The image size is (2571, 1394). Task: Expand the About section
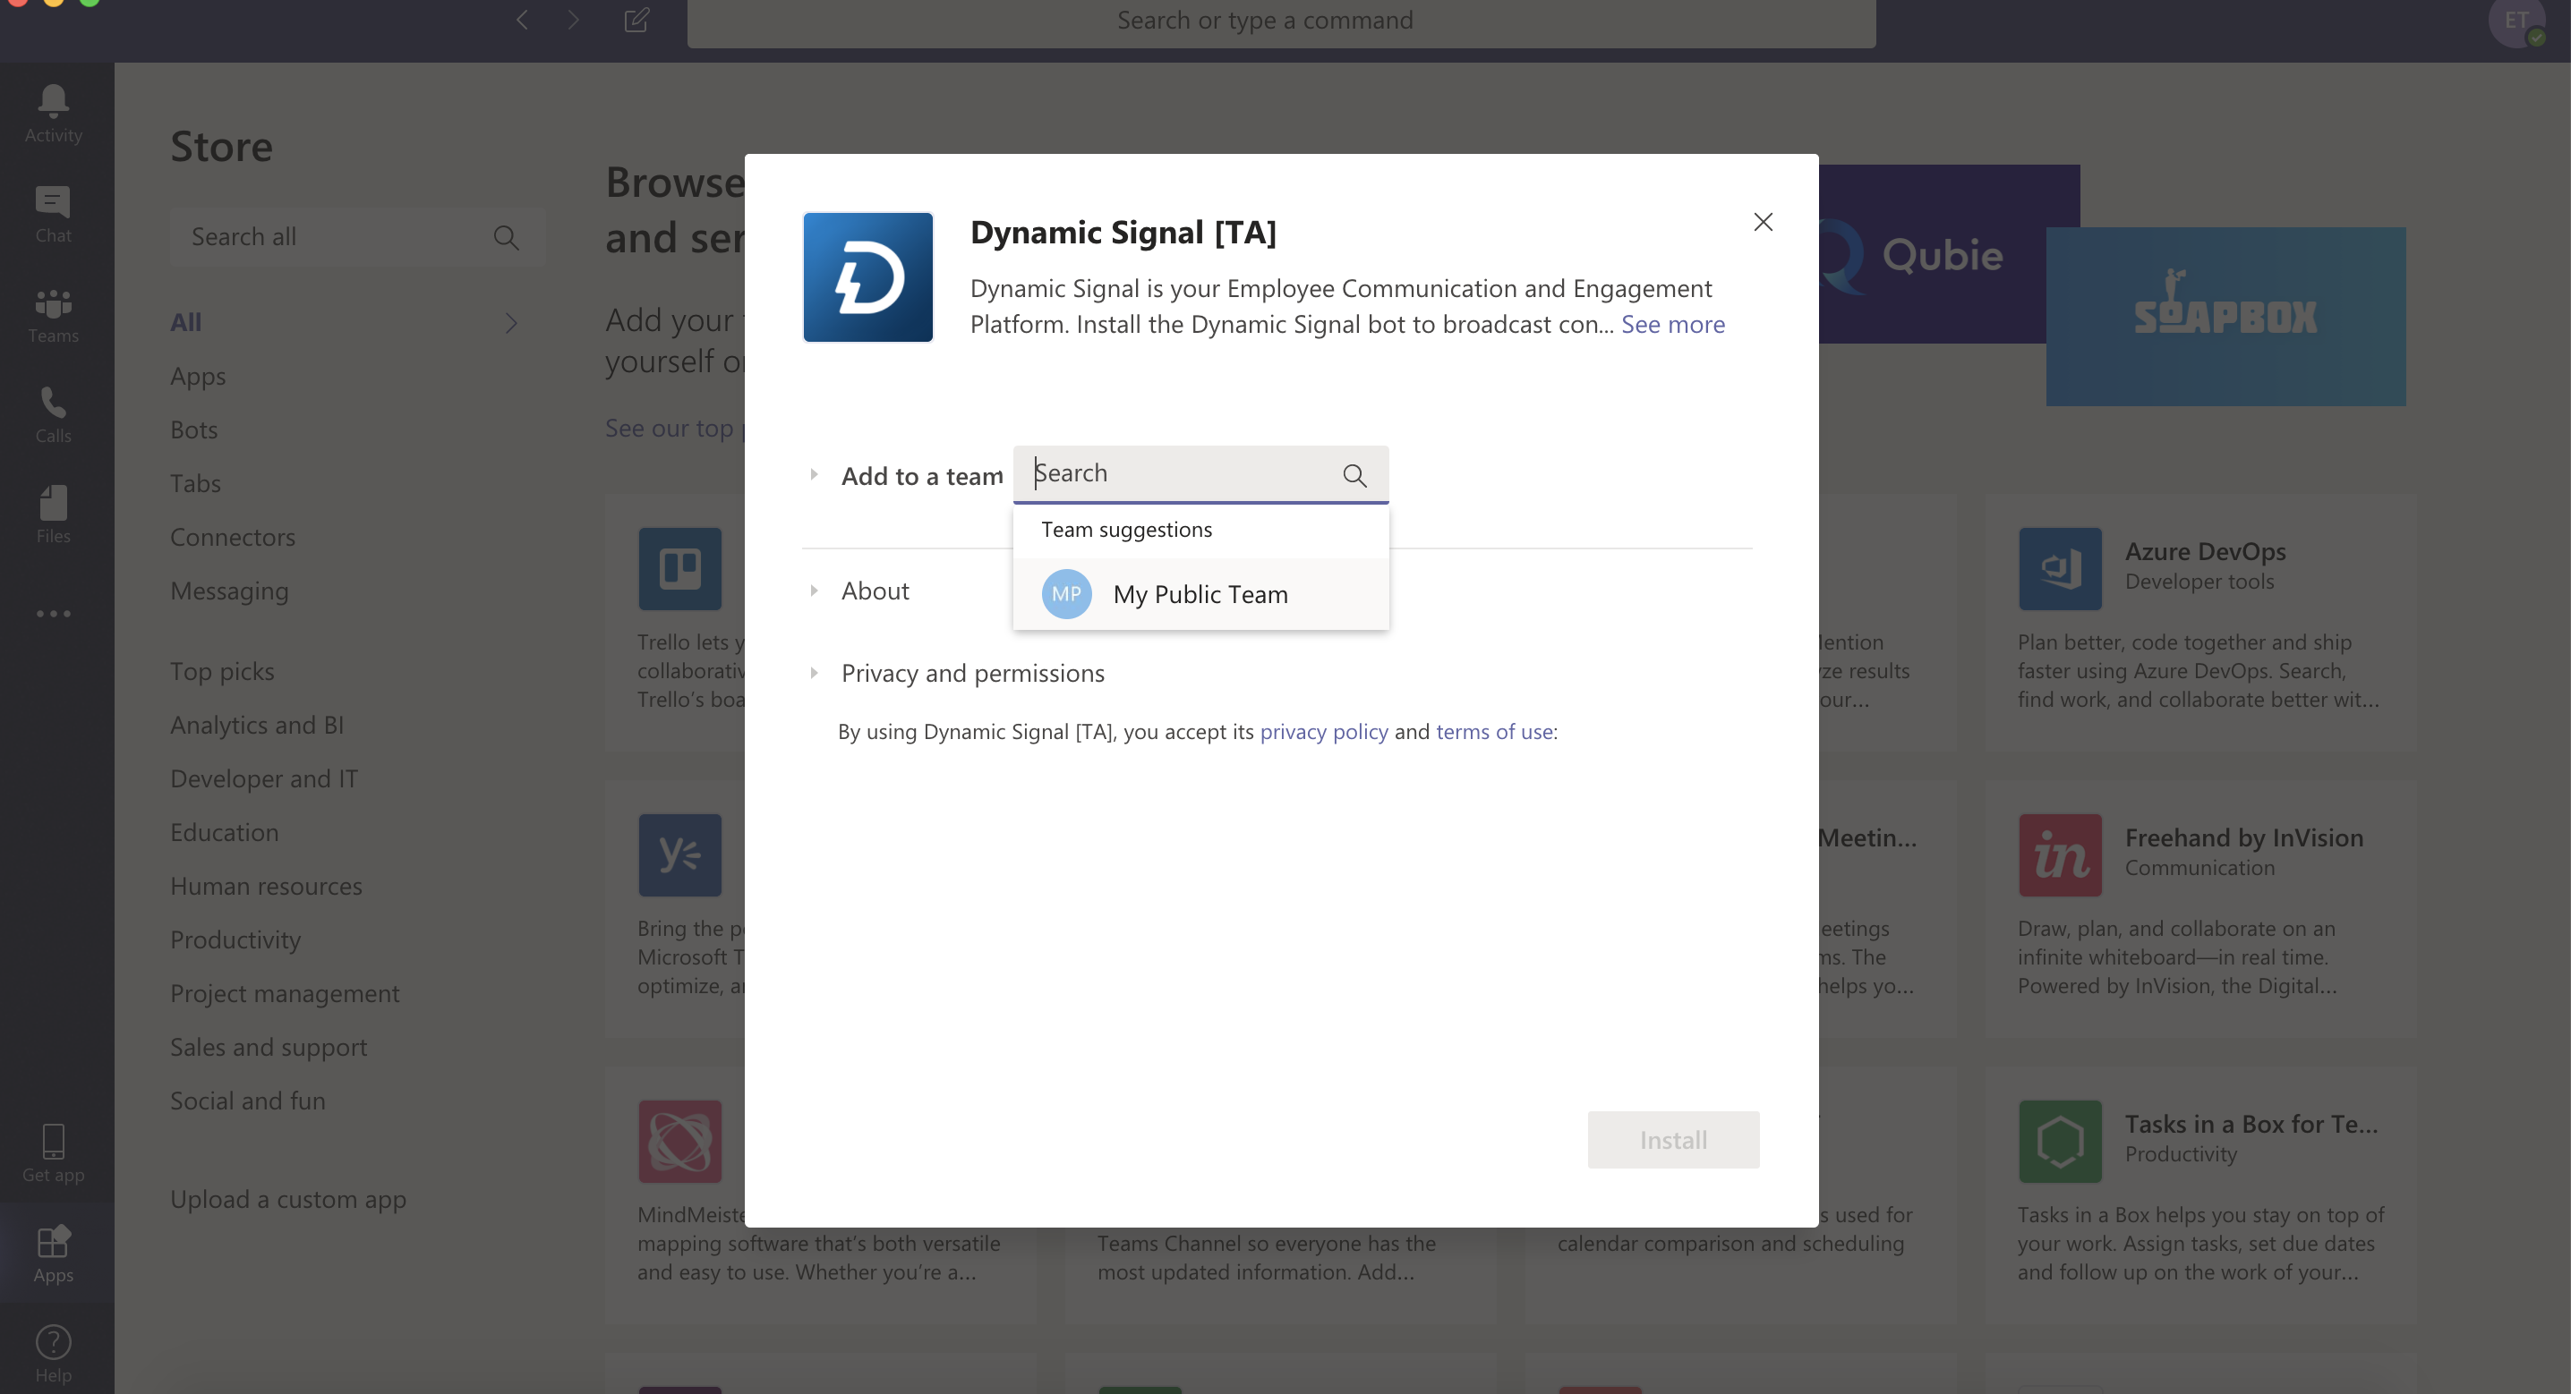click(815, 591)
